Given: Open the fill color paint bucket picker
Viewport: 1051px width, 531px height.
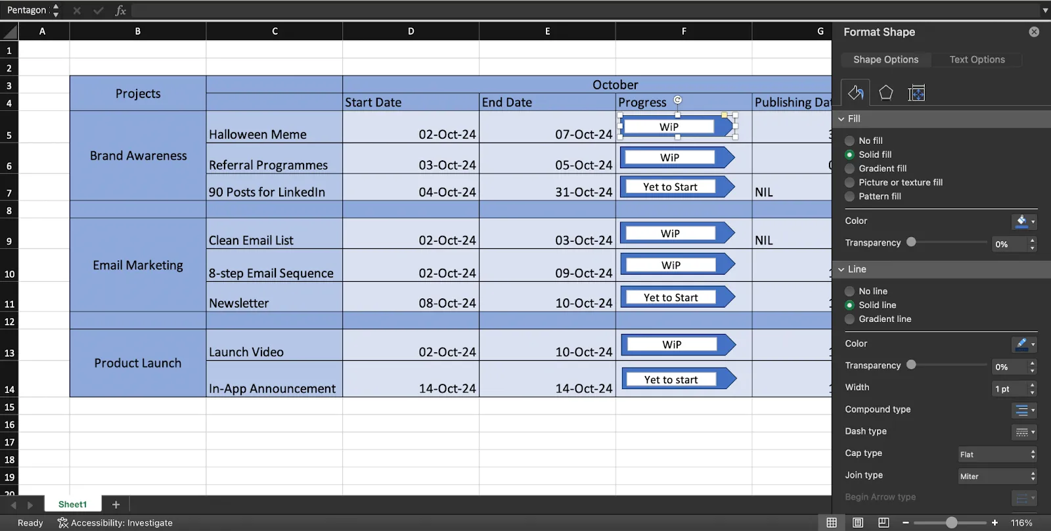Looking at the screenshot, I should [x=1024, y=221].
